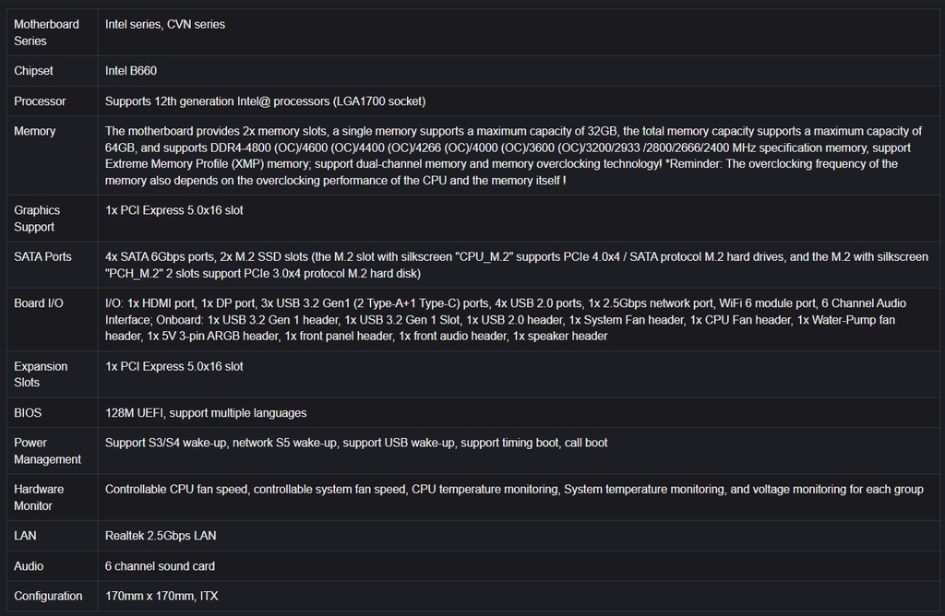Select the Configuration row label

click(48, 596)
